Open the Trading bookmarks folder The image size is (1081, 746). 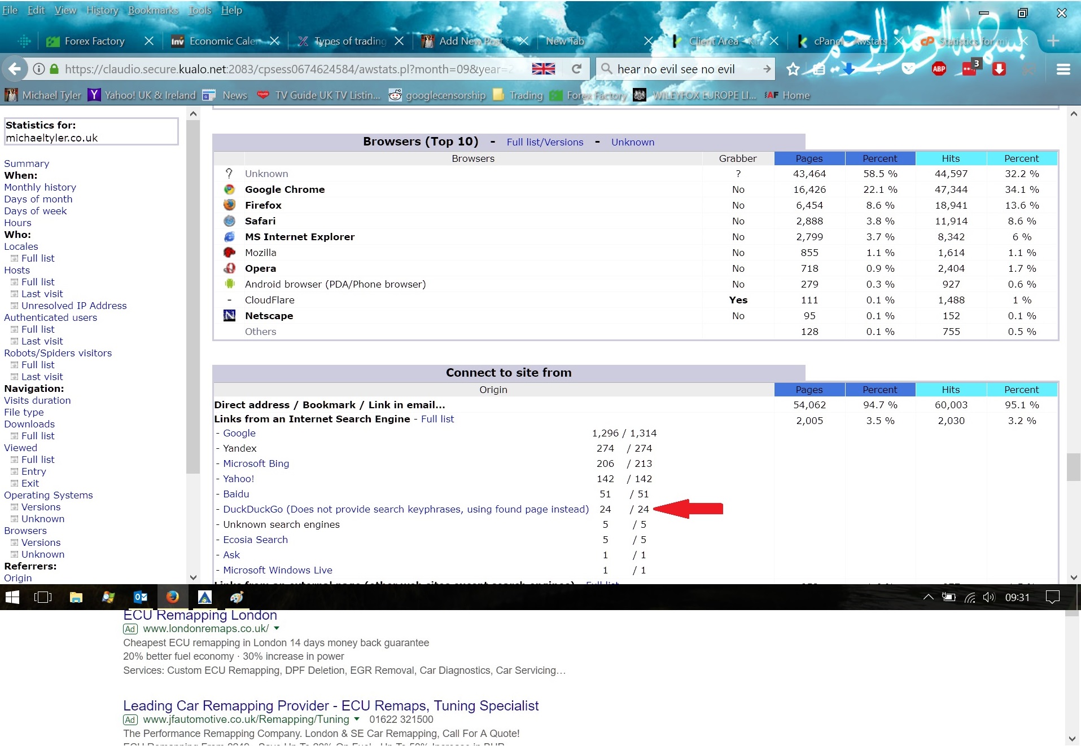pyautogui.click(x=518, y=95)
